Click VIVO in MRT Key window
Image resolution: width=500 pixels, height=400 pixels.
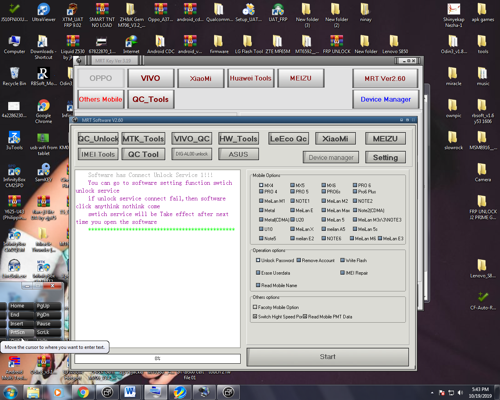[x=150, y=78]
